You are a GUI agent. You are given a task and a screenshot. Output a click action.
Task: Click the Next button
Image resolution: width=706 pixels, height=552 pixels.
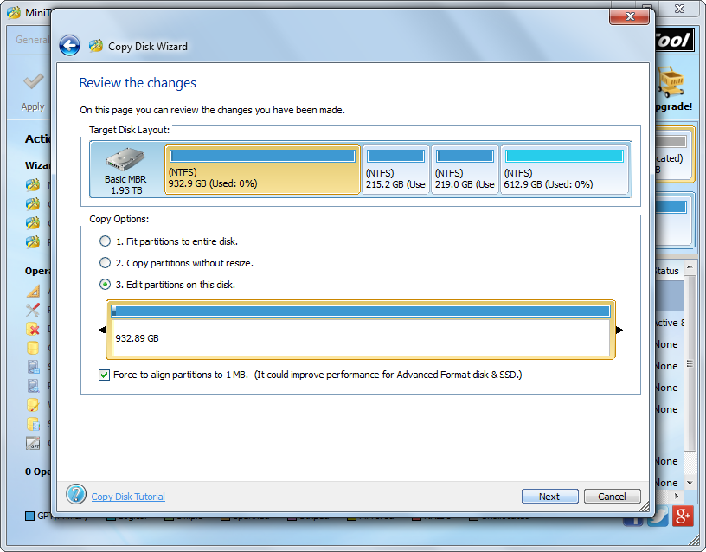coord(549,496)
